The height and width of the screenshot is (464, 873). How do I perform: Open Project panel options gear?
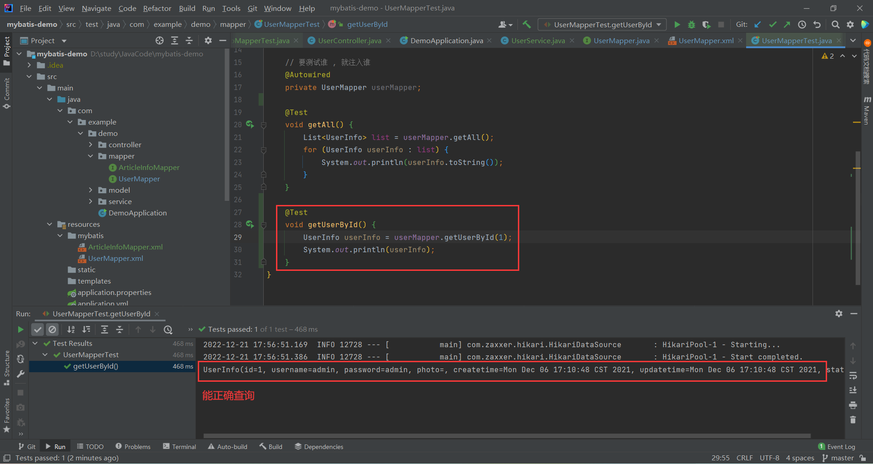208,40
